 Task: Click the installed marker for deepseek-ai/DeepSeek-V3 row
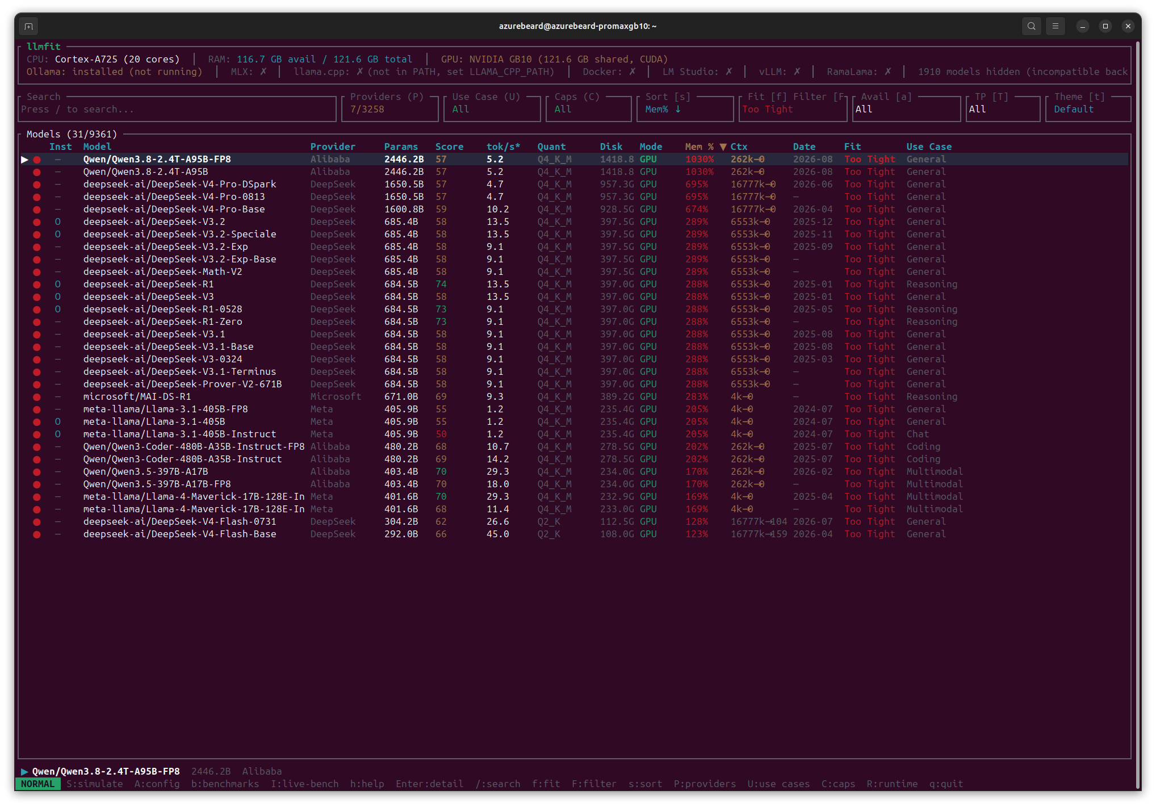pos(58,297)
